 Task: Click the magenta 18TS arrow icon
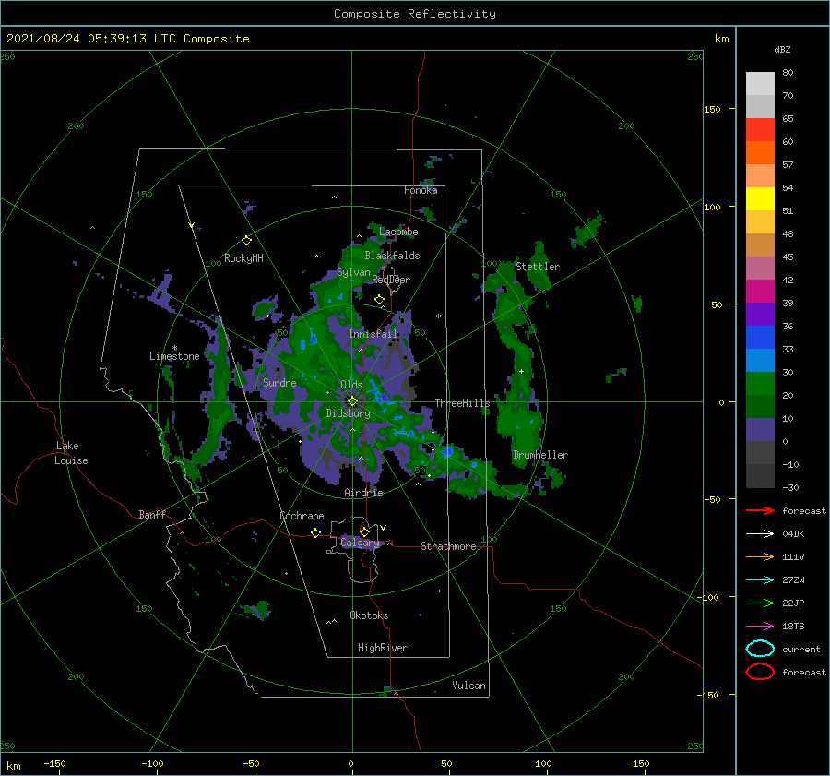coord(760,627)
